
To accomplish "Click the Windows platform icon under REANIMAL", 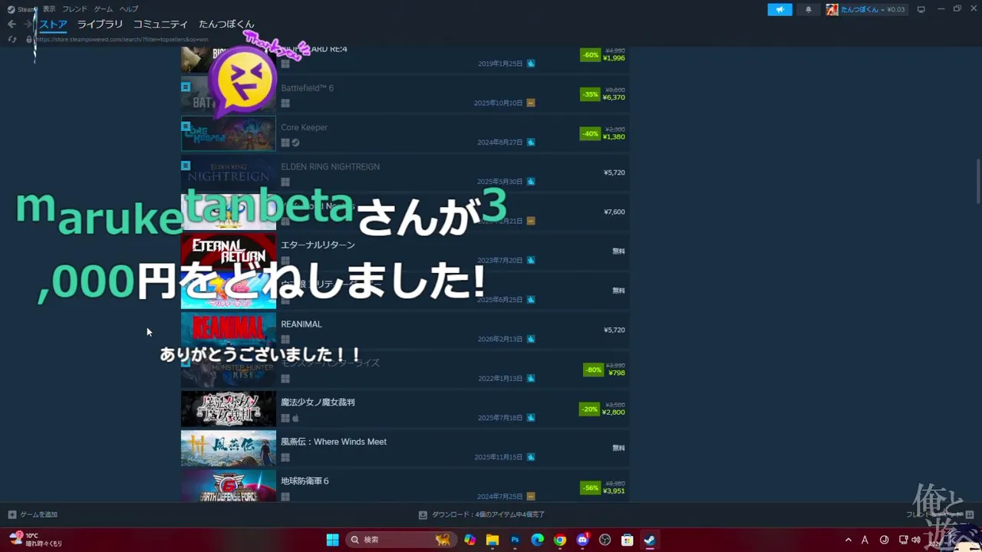I will point(285,340).
